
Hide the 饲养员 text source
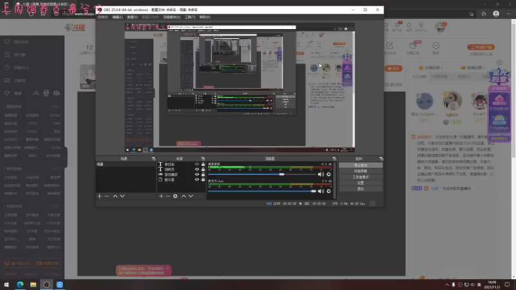(x=197, y=169)
